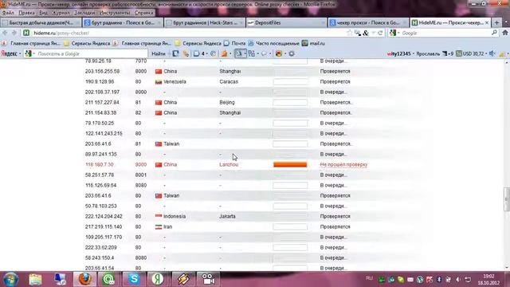Image resolution: width=510 pixels, height=287 pixels.
Task: Open the Правка menu
Action: click(x=26, y=13)
